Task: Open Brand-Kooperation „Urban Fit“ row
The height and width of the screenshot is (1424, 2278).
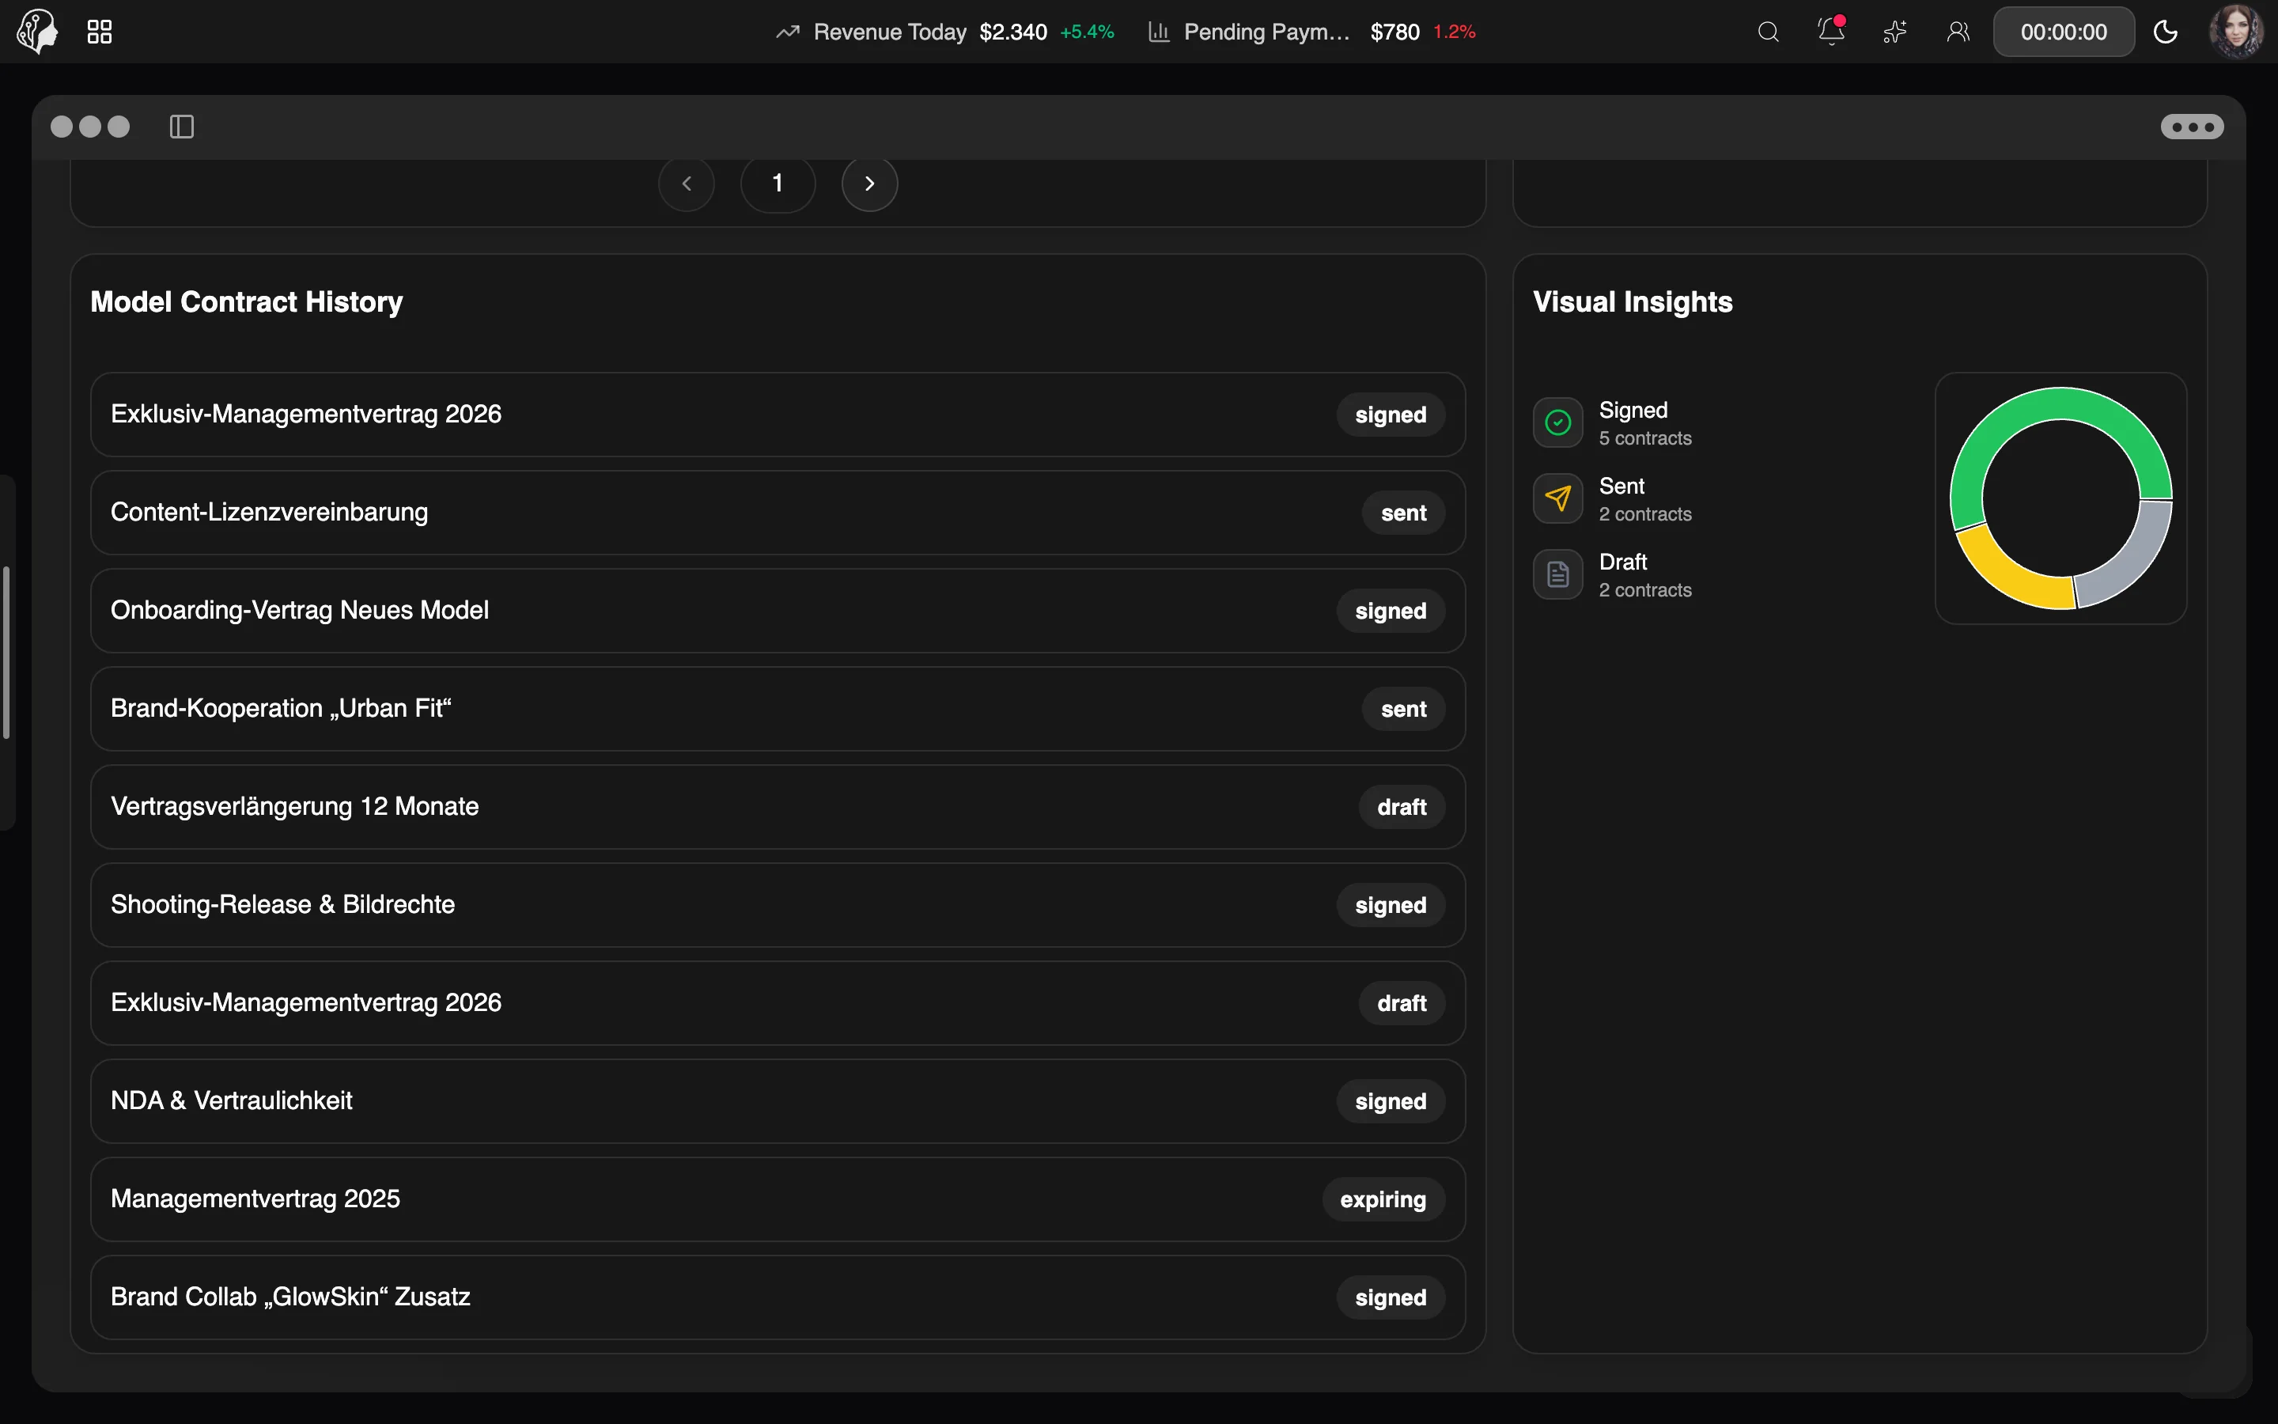Action: pos(778,708)
